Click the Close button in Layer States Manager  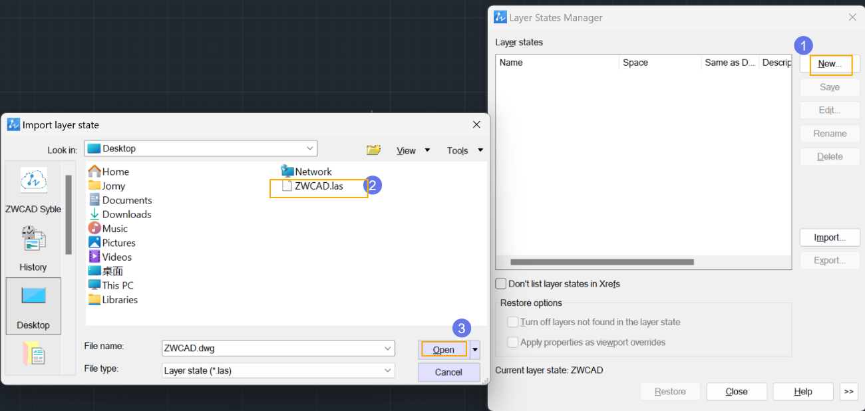(x=737, y=392)
